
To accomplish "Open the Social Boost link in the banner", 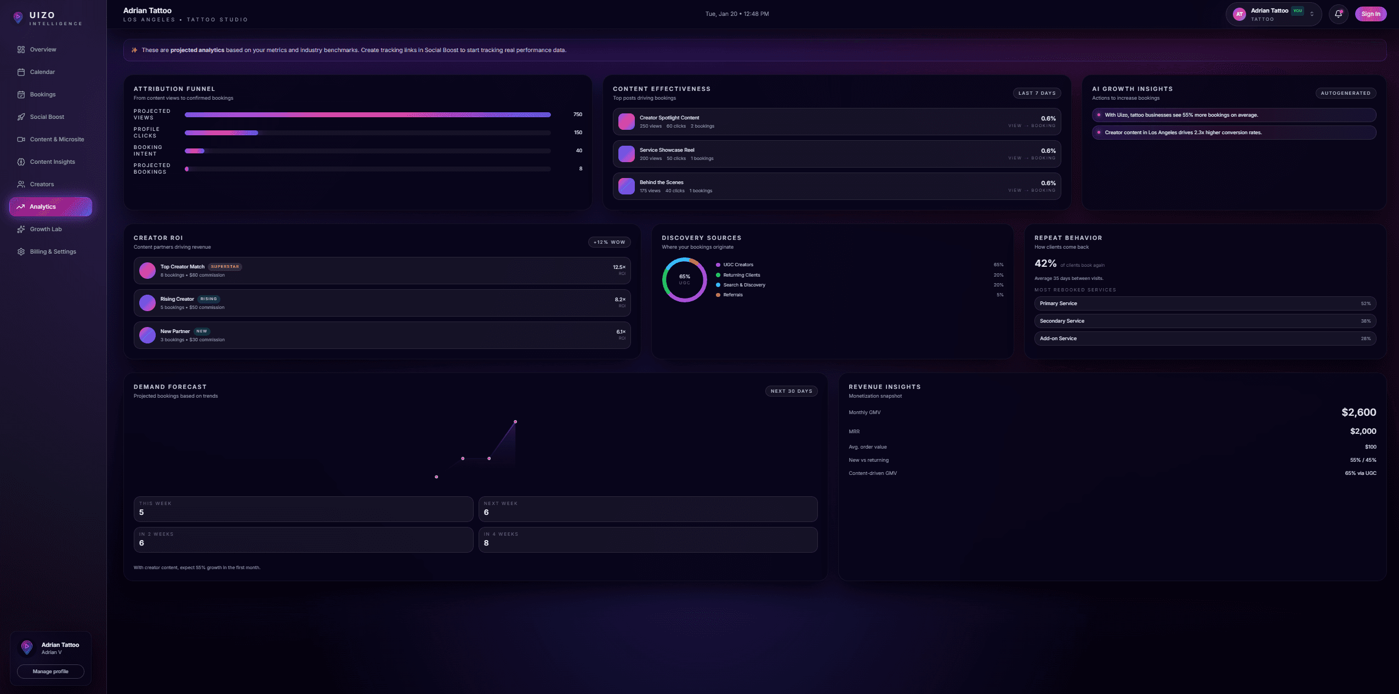I will click(440, 50).
